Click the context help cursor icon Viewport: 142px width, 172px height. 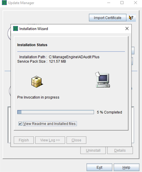131,18
